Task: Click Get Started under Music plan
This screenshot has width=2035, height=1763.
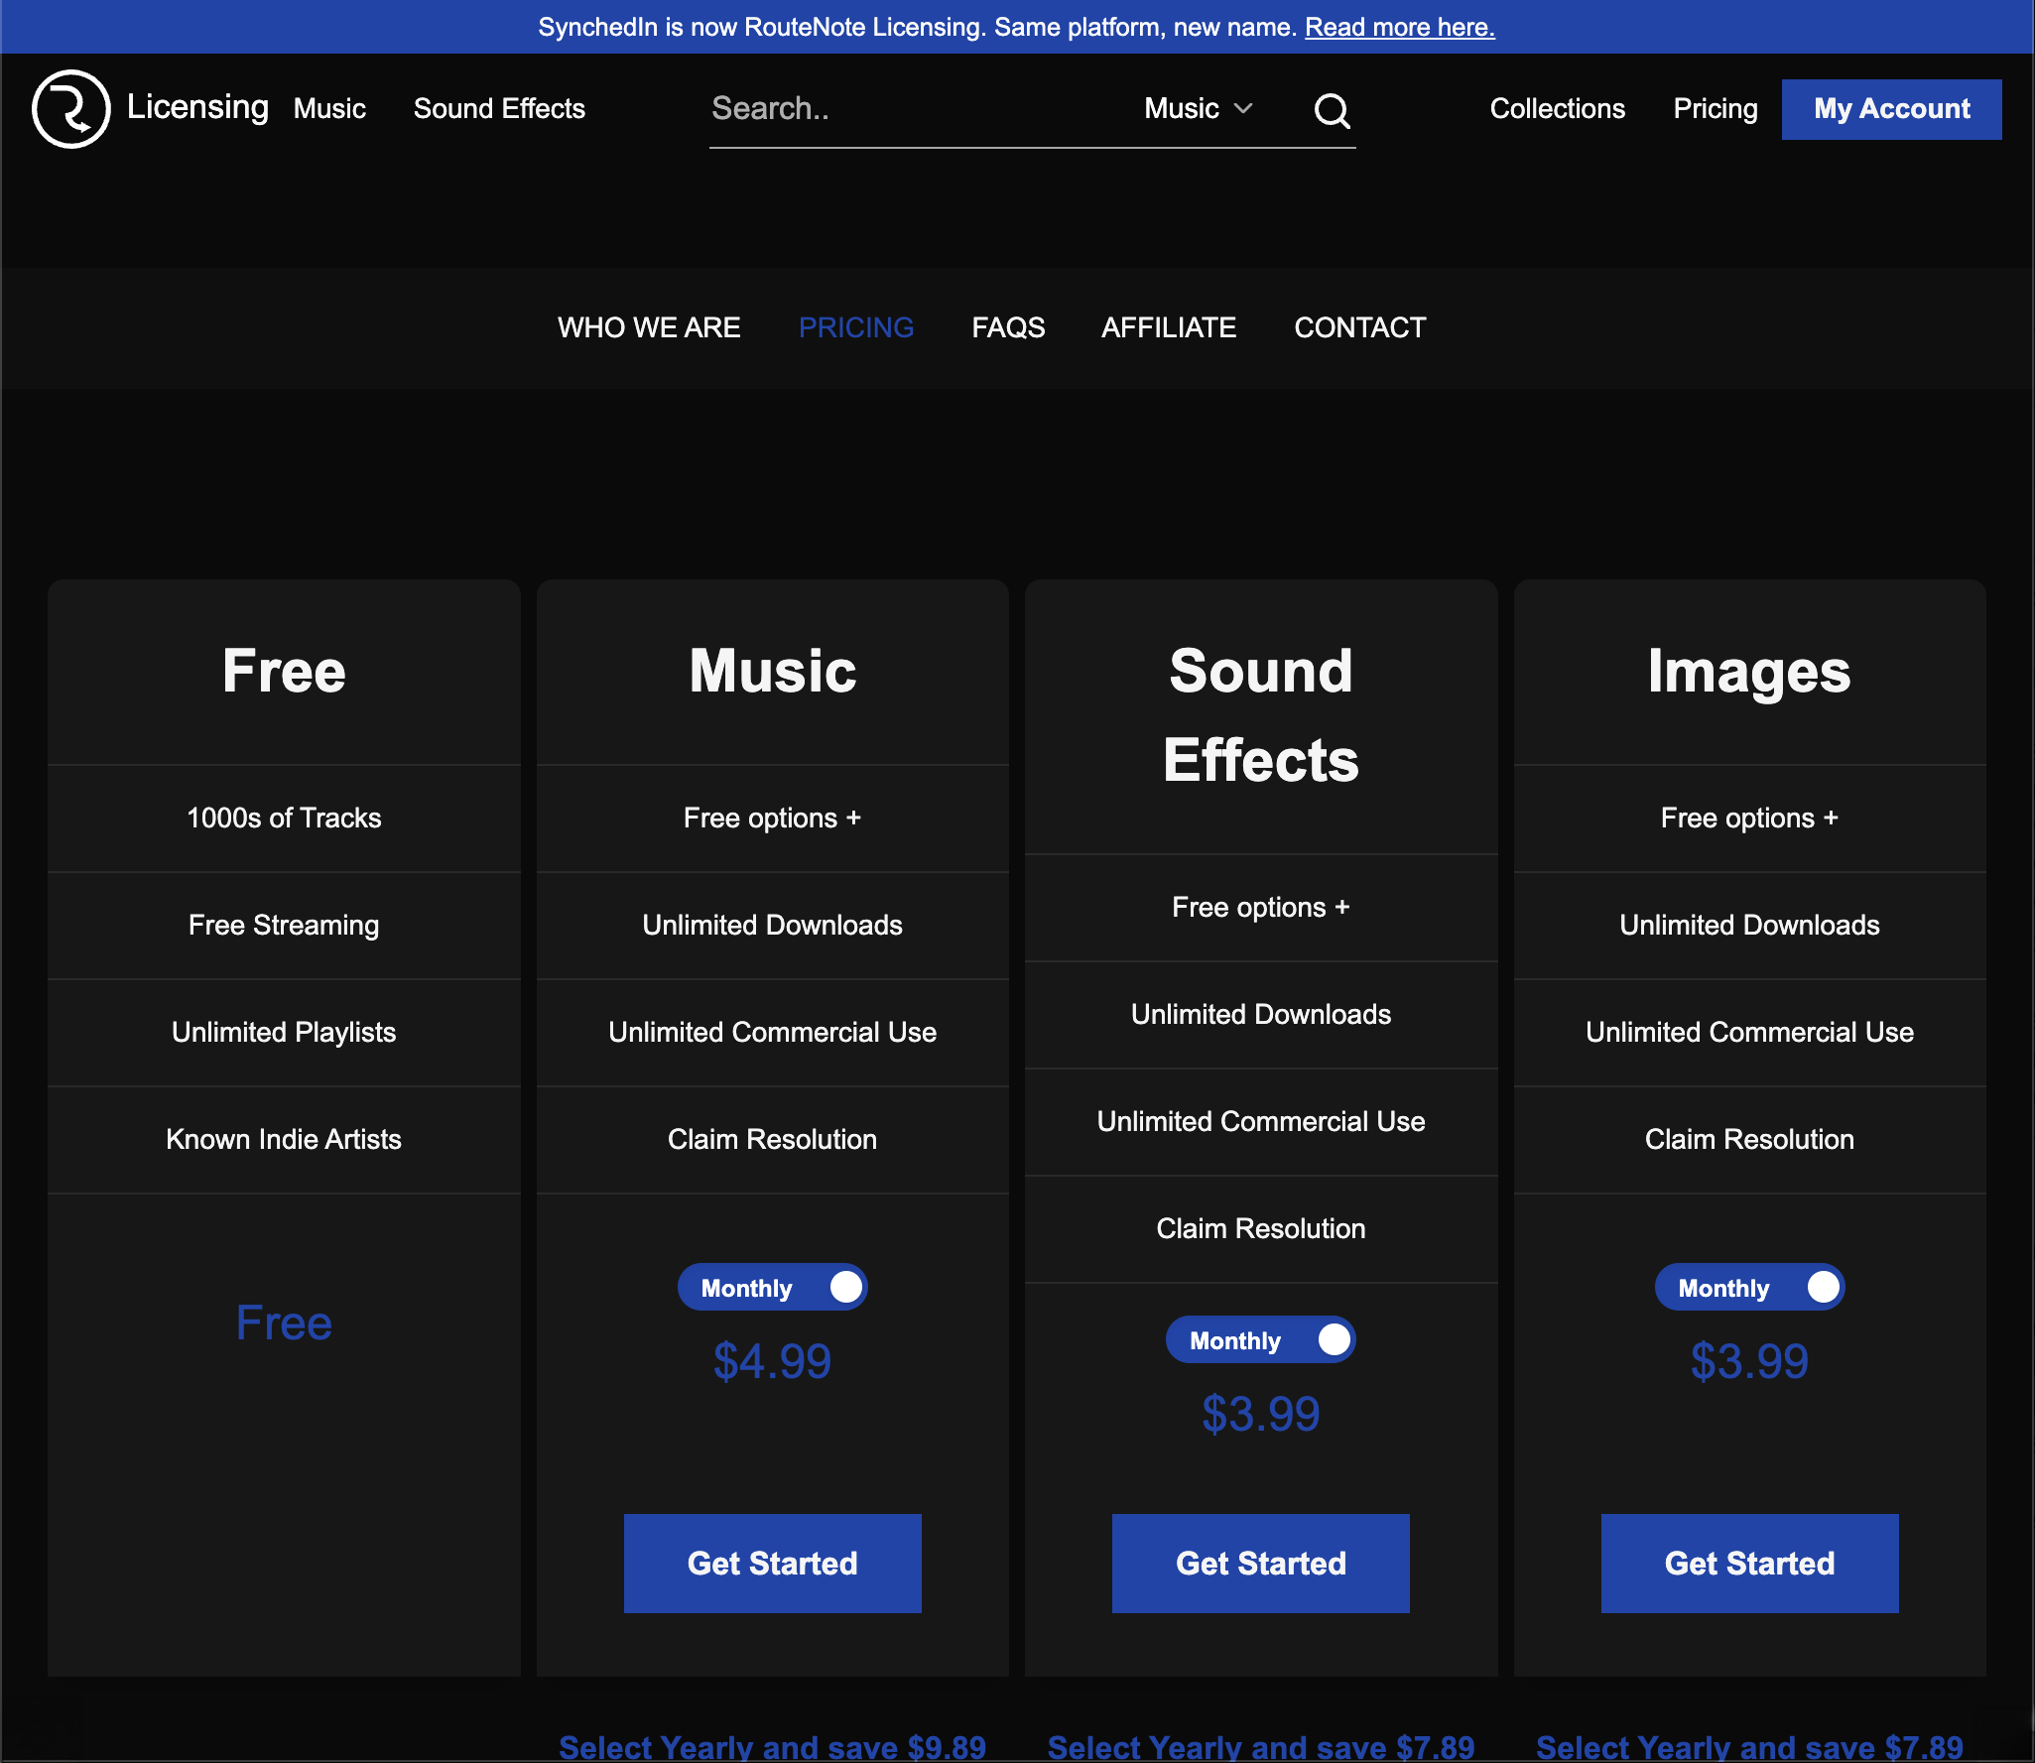Action: (x=772, y=1563)
